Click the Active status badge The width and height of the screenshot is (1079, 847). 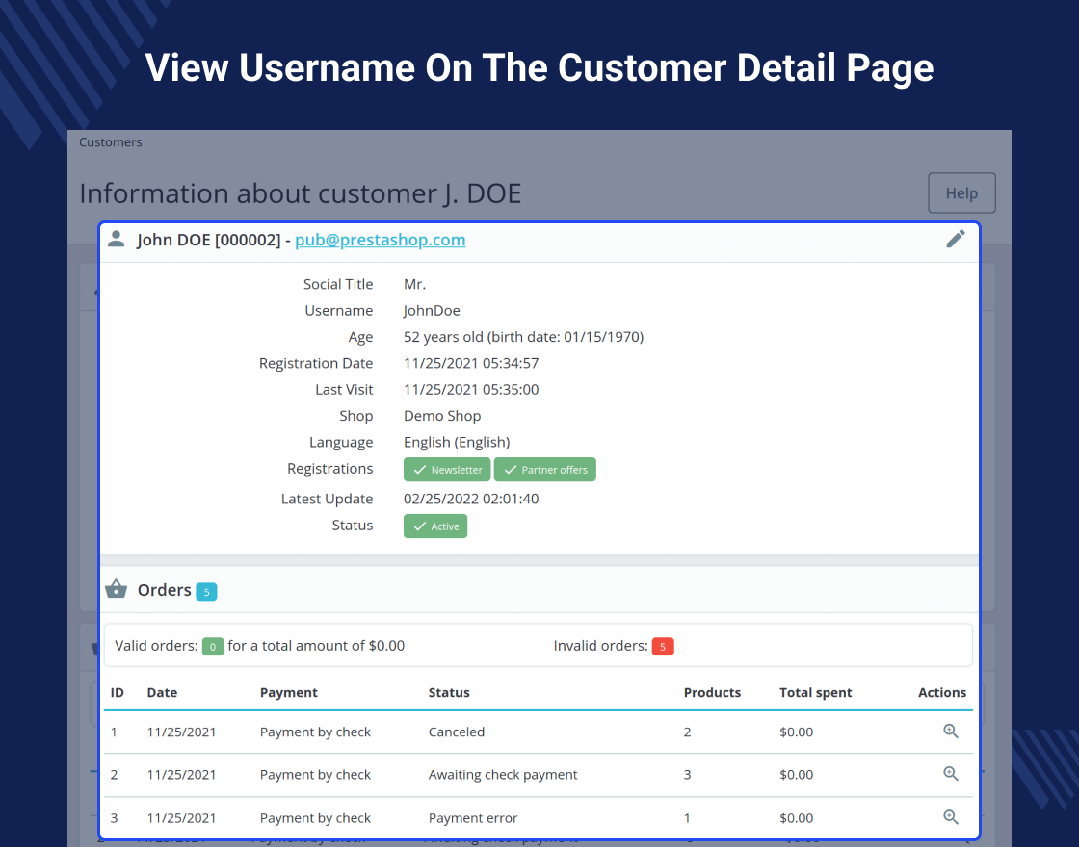[x=434, y=526]
